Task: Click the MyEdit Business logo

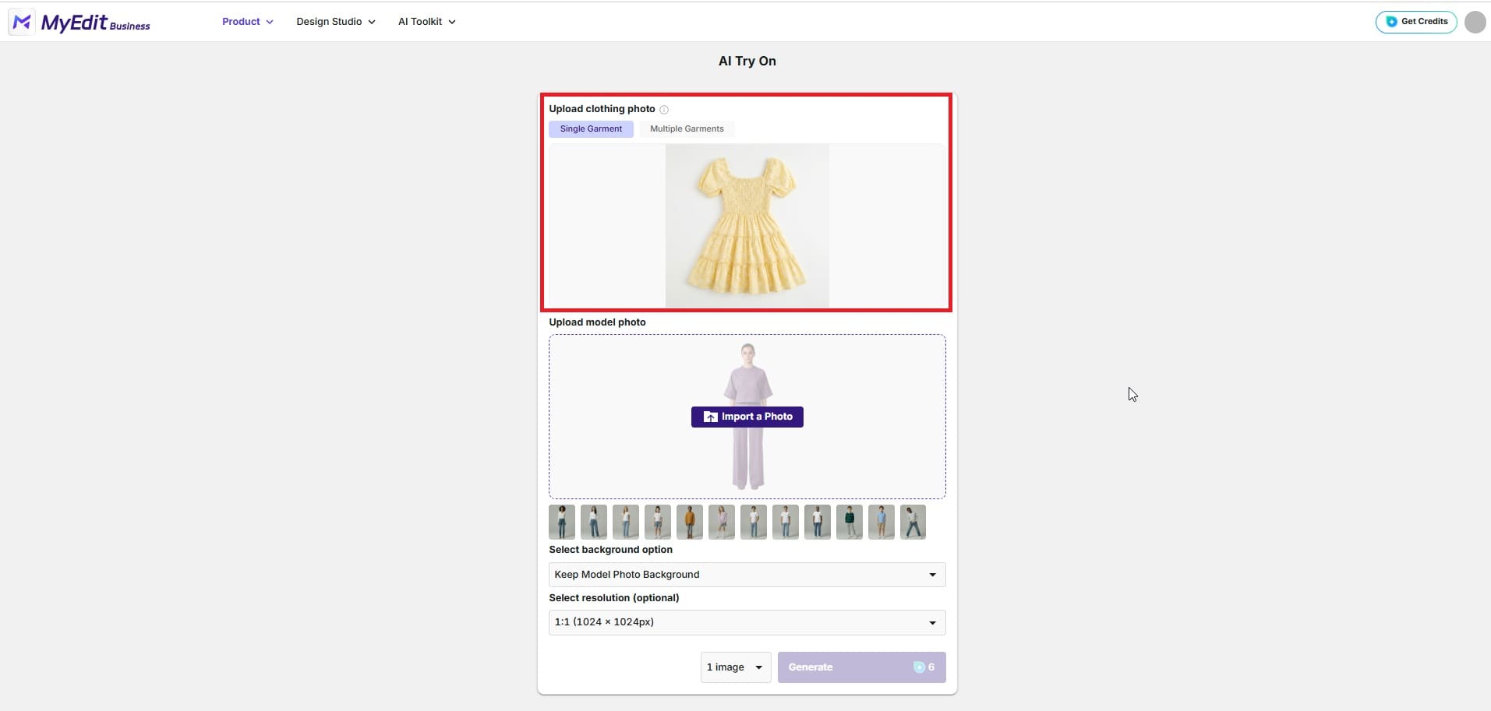Action: tap(80, 22)
